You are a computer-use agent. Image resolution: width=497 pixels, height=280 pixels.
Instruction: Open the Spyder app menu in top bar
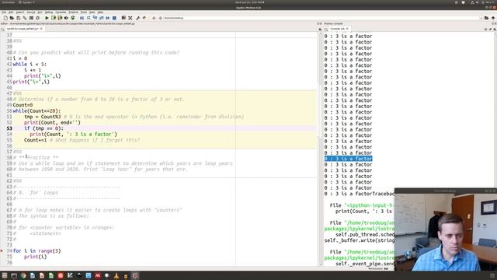click(x=26, y=2)
